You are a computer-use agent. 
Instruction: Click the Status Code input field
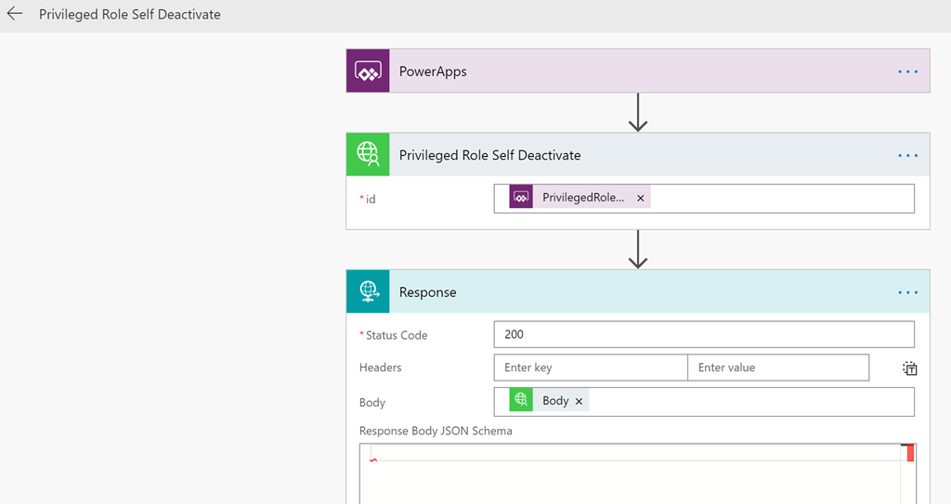tap(704, 335)
